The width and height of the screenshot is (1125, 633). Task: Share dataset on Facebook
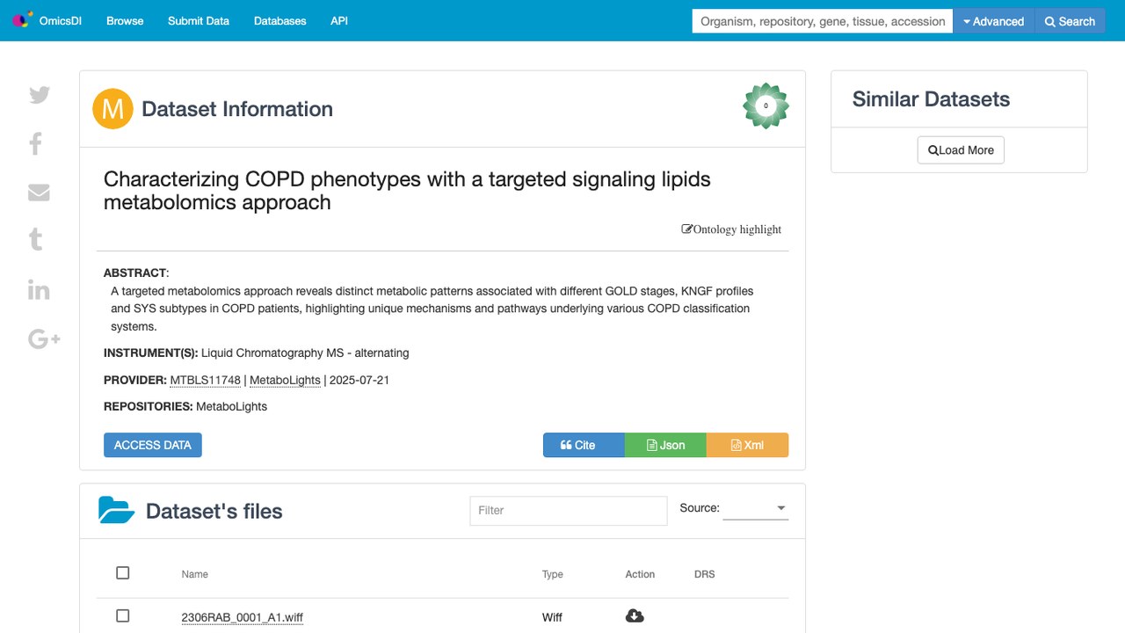[x=36, y=143]
